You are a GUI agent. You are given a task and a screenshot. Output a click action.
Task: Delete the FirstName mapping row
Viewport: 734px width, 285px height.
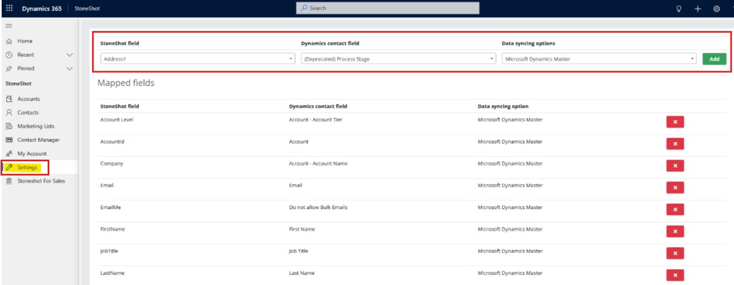675,231
